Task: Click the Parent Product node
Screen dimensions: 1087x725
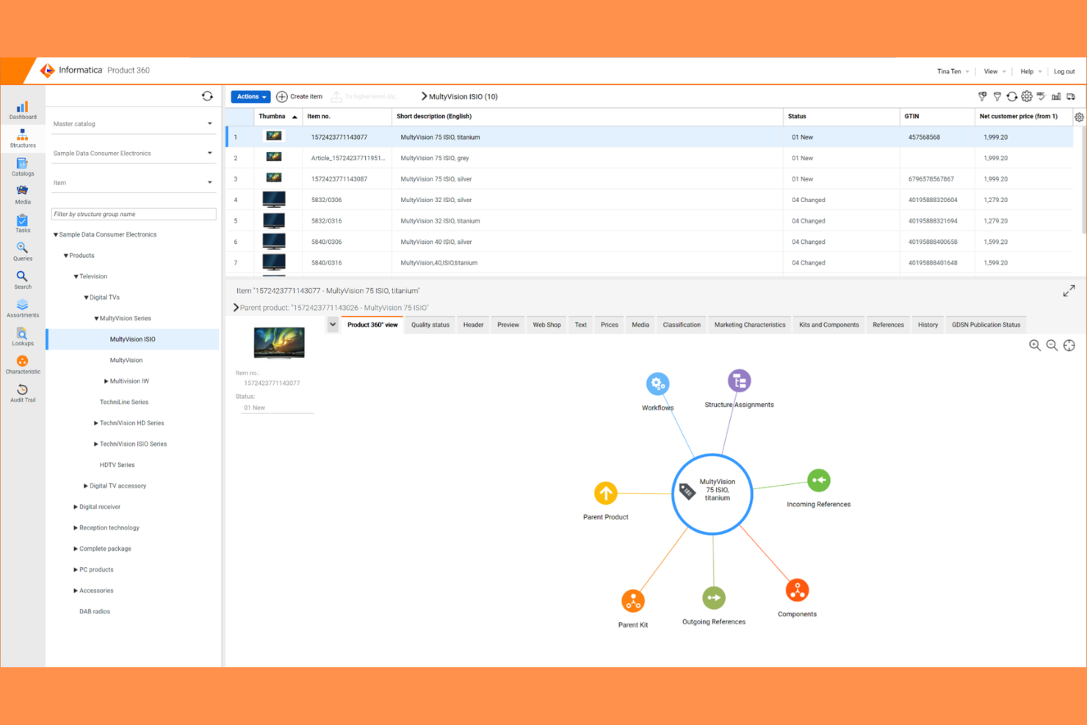Action: pyautogui.click(x=606, y=493)
